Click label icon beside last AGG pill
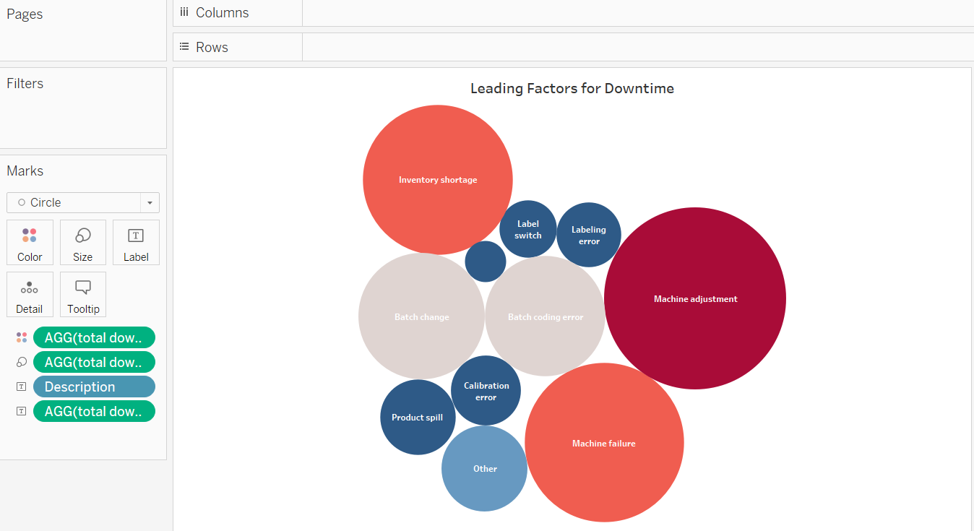974x531 pixels. point(22,411)
